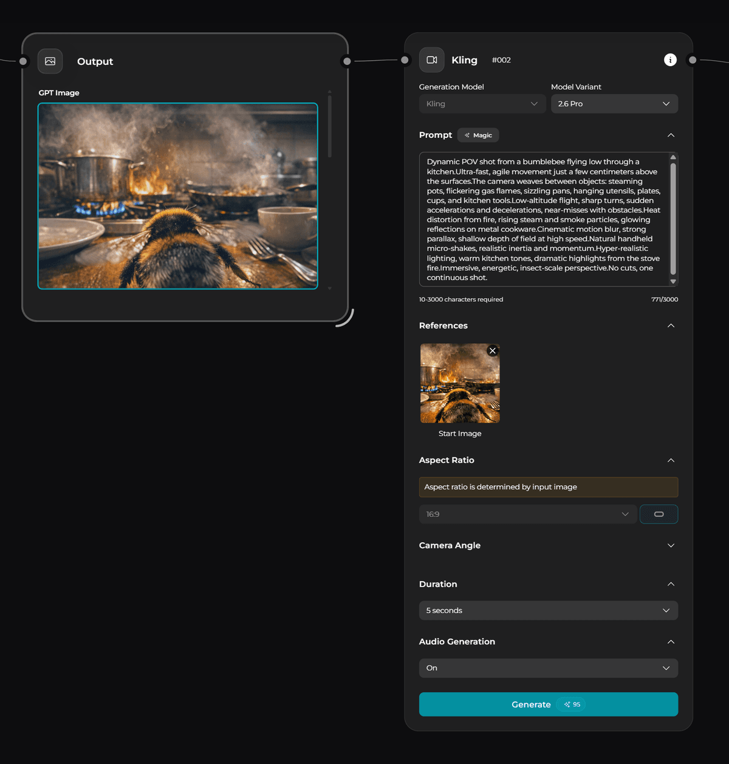Open the Audio Generation On dropdown
Image resolution: width=729 pixels, height=764 pixels.
[548, 668]
